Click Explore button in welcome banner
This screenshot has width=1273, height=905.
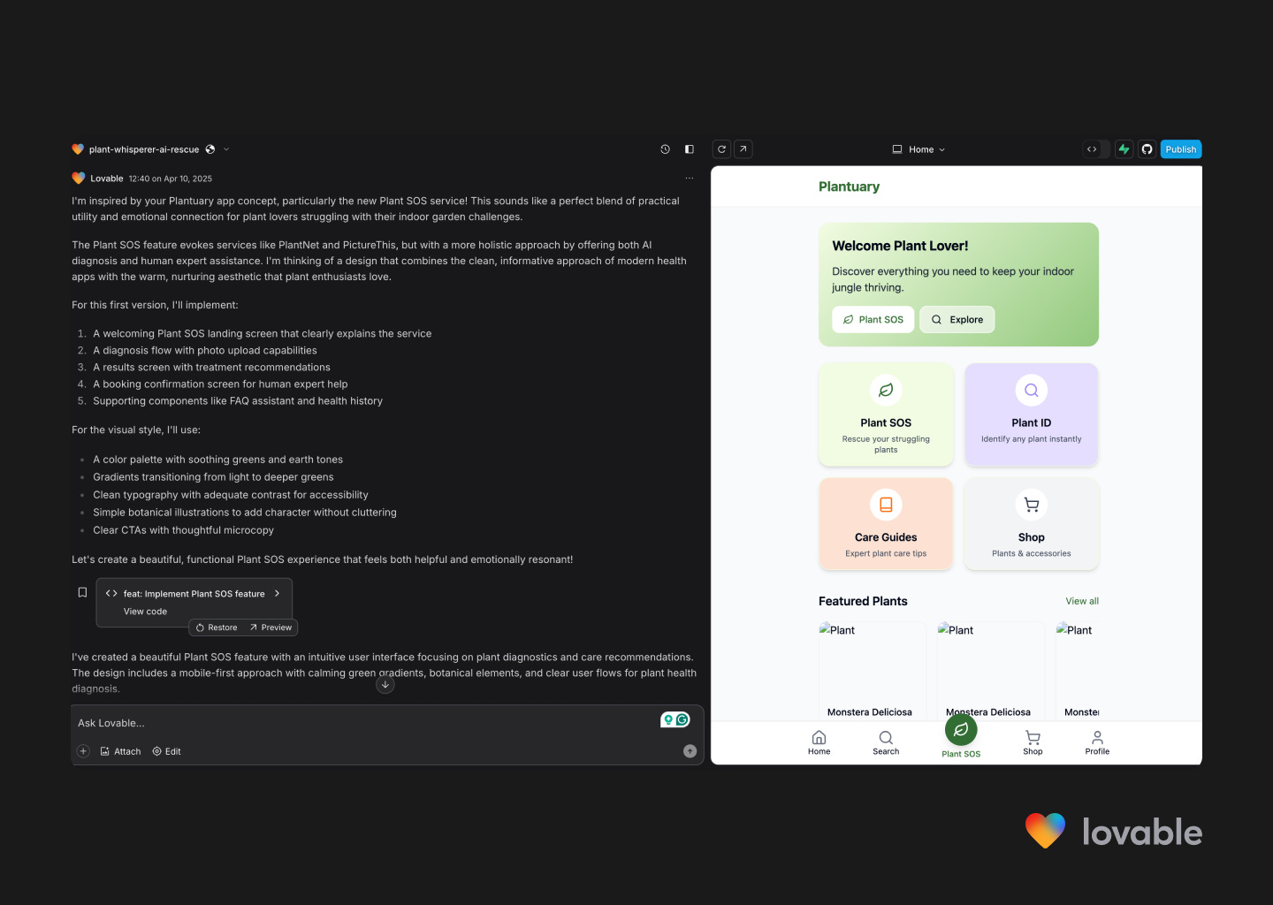tap(957, 320)
